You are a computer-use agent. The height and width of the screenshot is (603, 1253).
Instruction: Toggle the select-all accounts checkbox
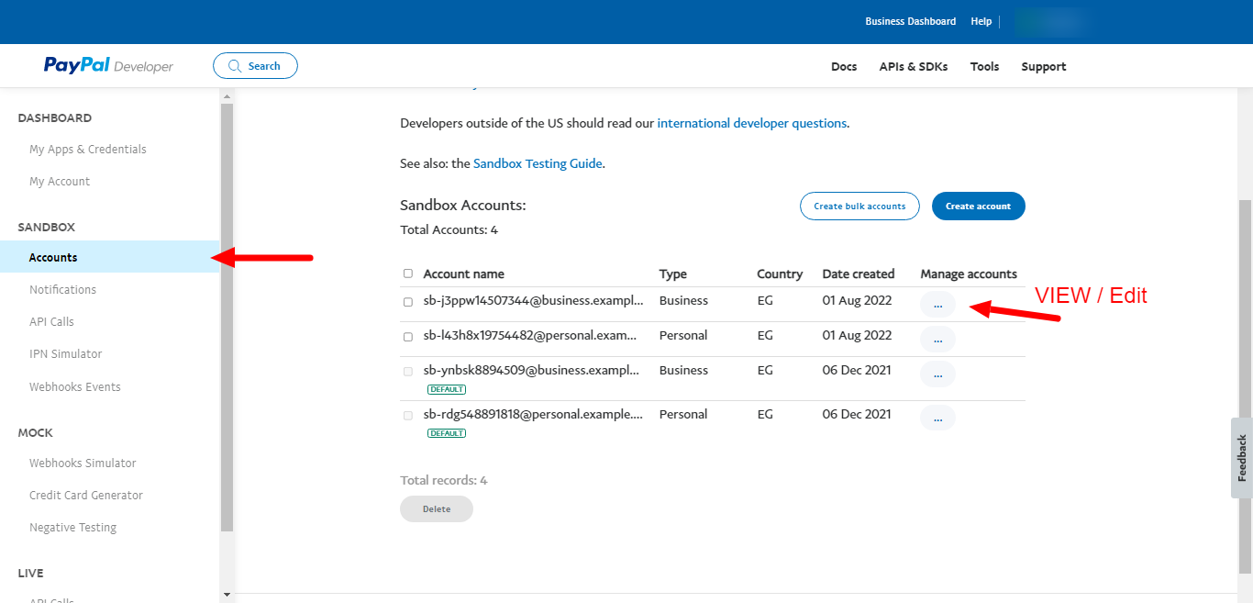[x=408, y=274]
